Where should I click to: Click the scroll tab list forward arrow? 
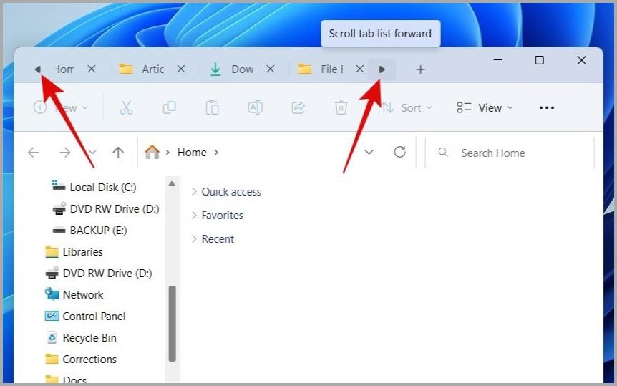(x=382, y=69)
